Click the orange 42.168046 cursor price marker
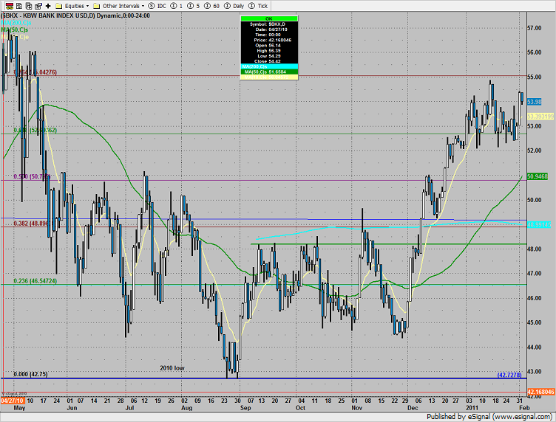This screenshot has width=556, height=422. [541, 392]
